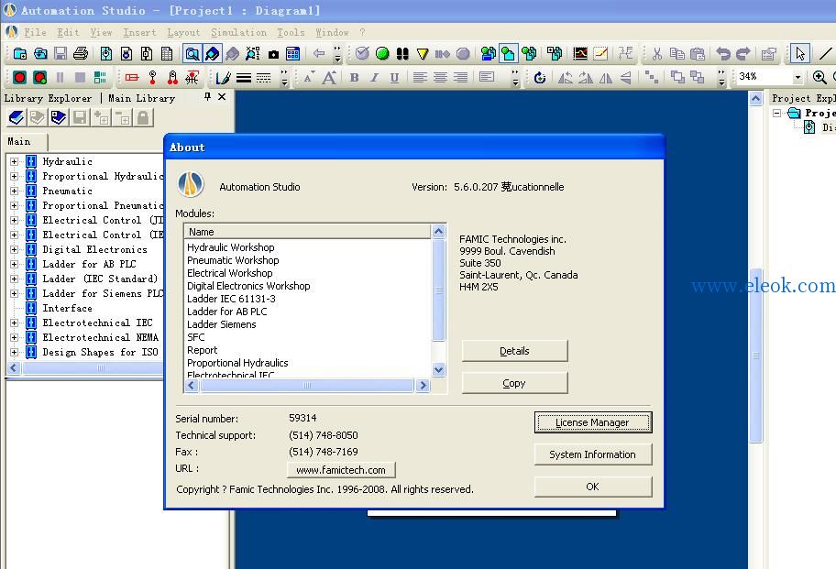Expand the Ladder for AB PLC node
Screen dimensions: 836x569
pos(14,264)
